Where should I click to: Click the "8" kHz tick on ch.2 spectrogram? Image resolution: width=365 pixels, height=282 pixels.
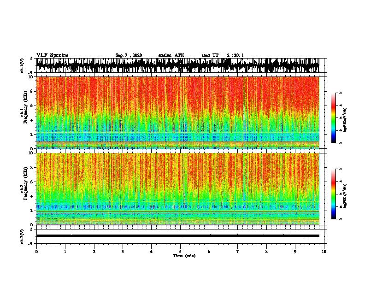point(32,167)
